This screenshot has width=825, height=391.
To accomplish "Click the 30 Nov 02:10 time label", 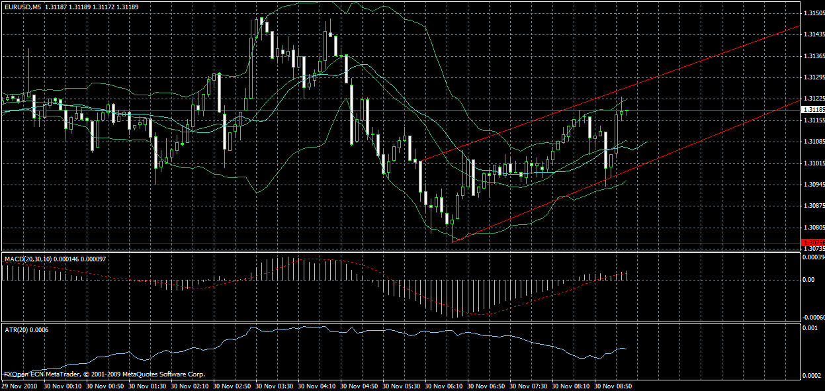I will tap(189, 386).
